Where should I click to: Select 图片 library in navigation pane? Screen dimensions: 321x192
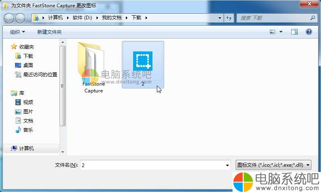[28, 112]
